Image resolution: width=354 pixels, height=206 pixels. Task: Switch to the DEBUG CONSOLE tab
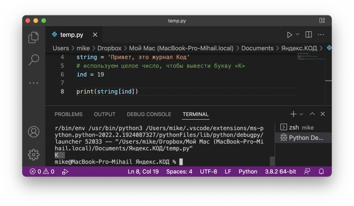149,114
